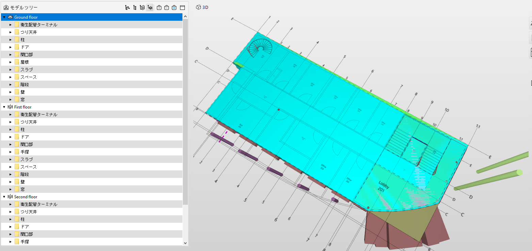Select 階段 under Ground floor
Image resolution: width=532 pixels, height=251 pixels.
92,84
